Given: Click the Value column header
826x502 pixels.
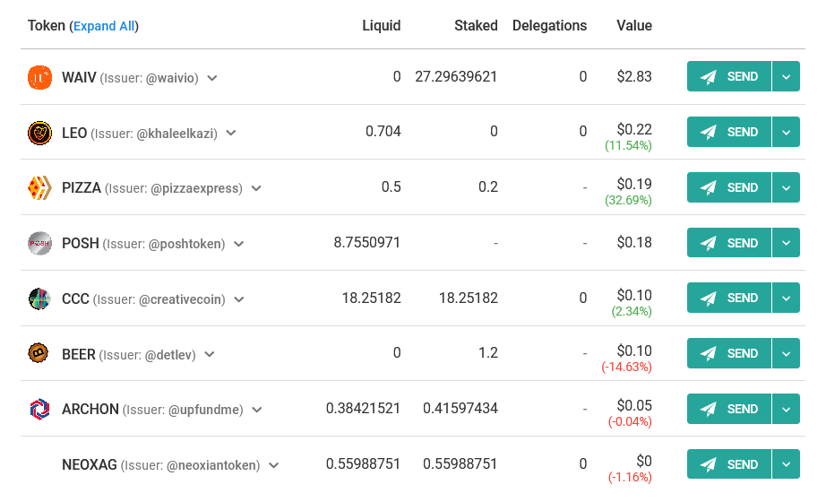Looking at the screenshot, I should click(633, 26).
